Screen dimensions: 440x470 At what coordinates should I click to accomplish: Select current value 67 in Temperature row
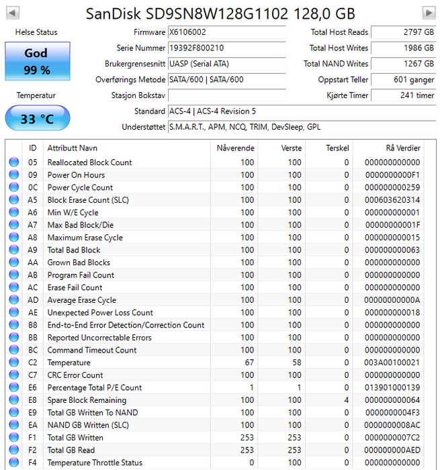click(x=249, y=363)
